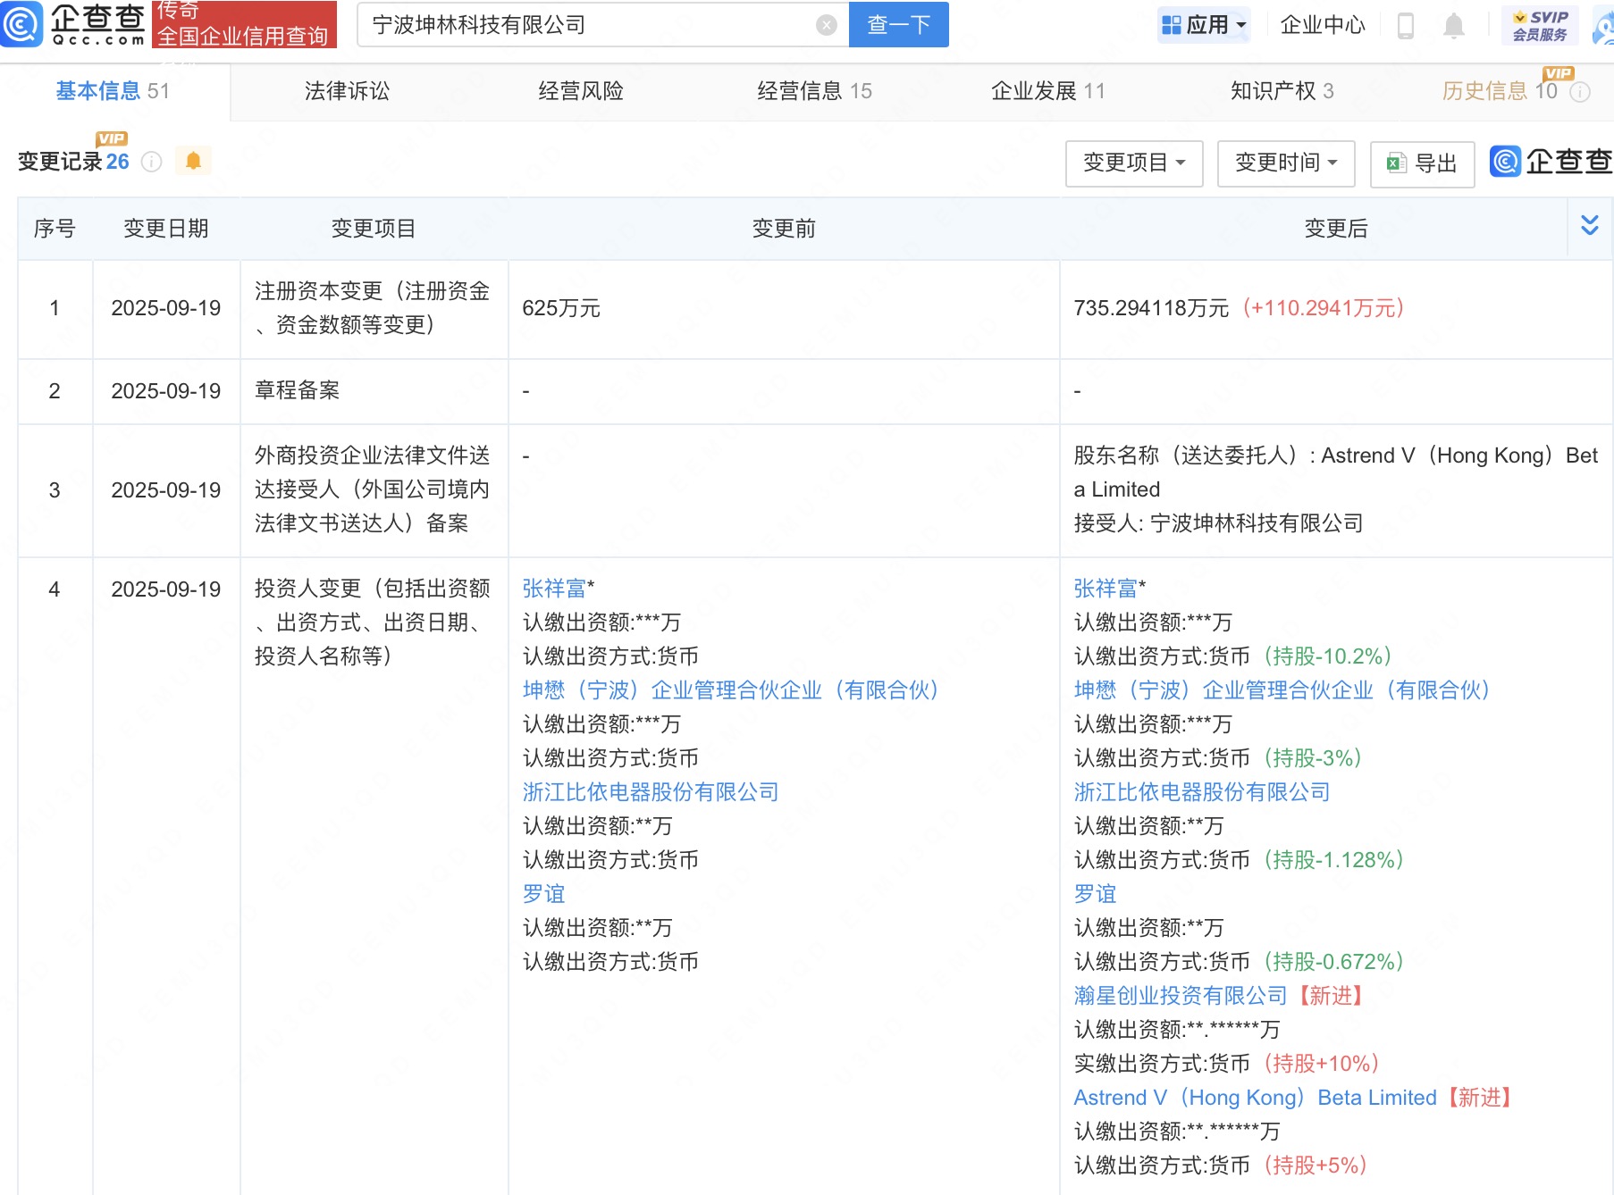The height and width of the screenshot is (1195, 1614).
Task: Open the 应用 dropdown menu
Action: 1204,25
